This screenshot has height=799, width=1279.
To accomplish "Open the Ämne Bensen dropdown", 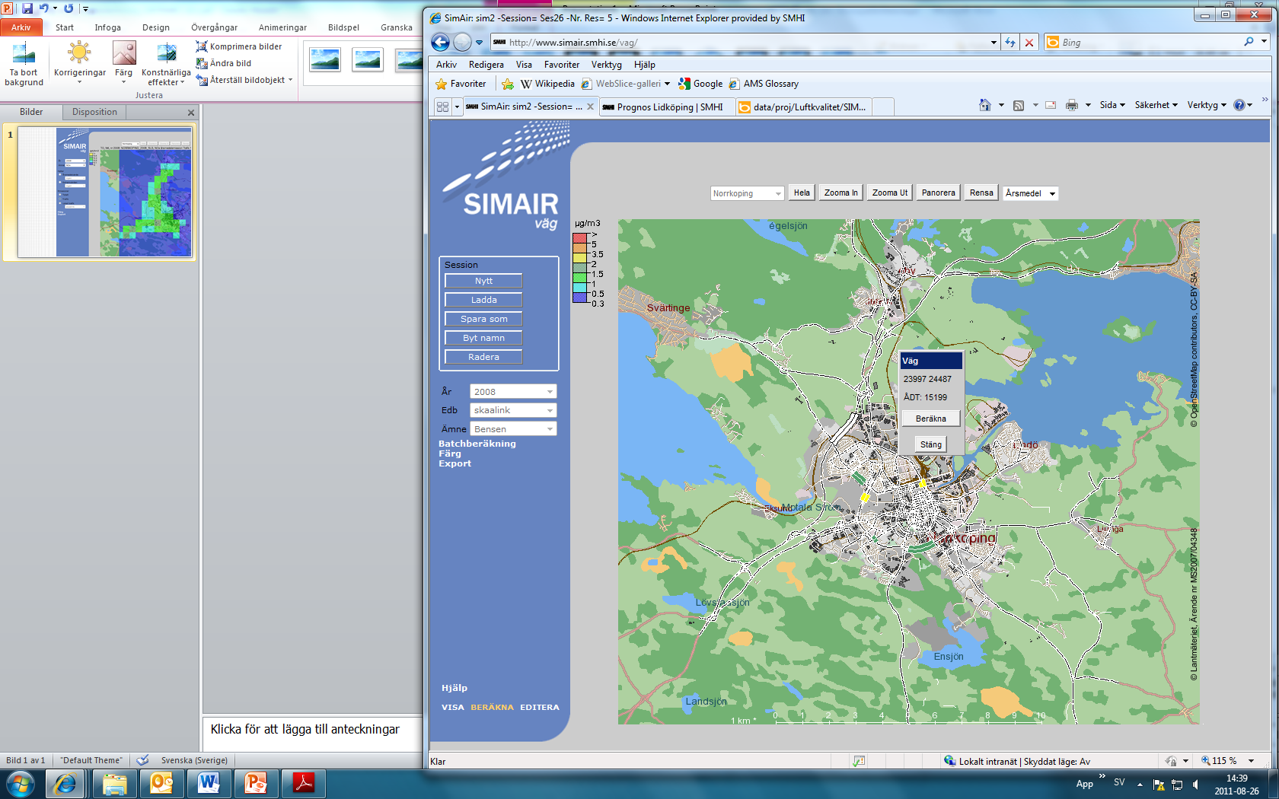I will tap(513, 429).
